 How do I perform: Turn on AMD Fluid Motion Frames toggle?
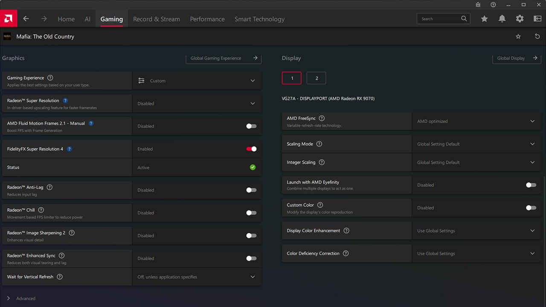(251, 126)
